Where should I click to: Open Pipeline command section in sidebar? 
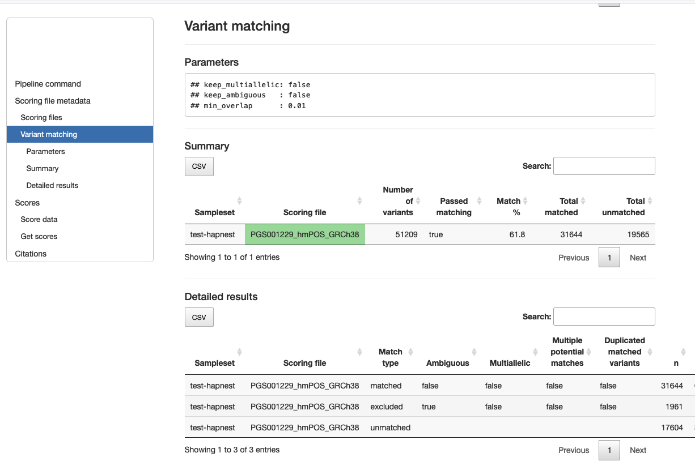[48, 84]
